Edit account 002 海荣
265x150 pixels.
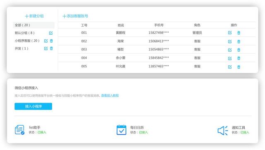click(x=230, y=41)
